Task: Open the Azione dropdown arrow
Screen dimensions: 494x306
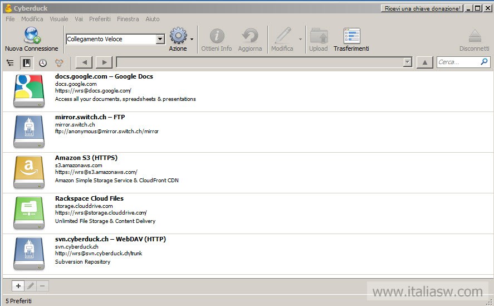Action: (x=192, y=39)
